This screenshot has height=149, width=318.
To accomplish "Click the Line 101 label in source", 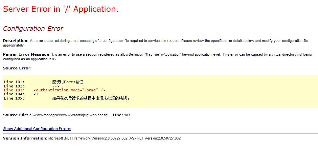I will tap(14, 82).
